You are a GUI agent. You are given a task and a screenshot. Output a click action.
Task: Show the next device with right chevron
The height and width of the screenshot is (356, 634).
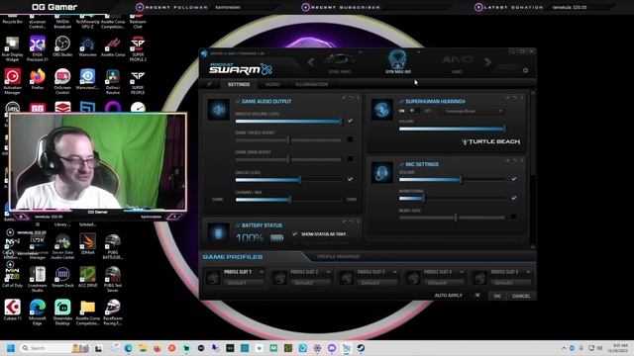point(487,62)
